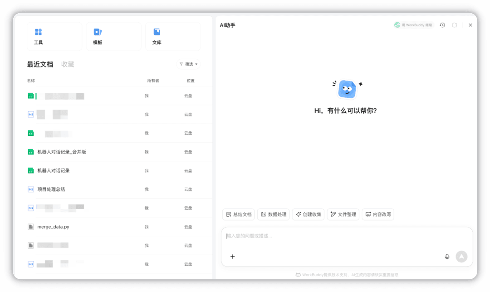Viewport: 490px width, 292px height.
Task: Click the 创建收集 suggestion button
Action: [309, 214]
